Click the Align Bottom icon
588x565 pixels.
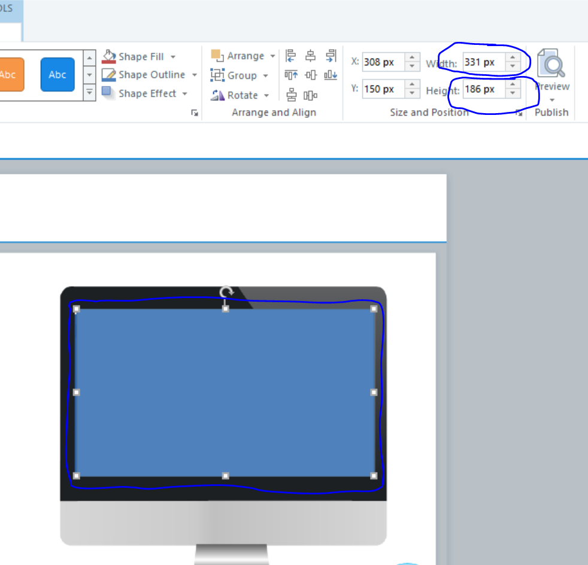pos(331,75)
